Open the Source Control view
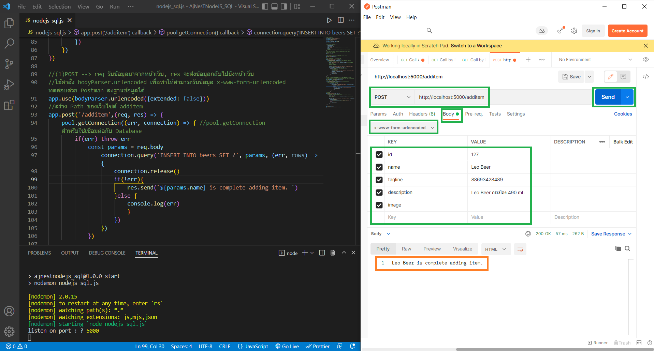This screenshot has height=351, width=654. pyautogui.click(x=9, y=64)
